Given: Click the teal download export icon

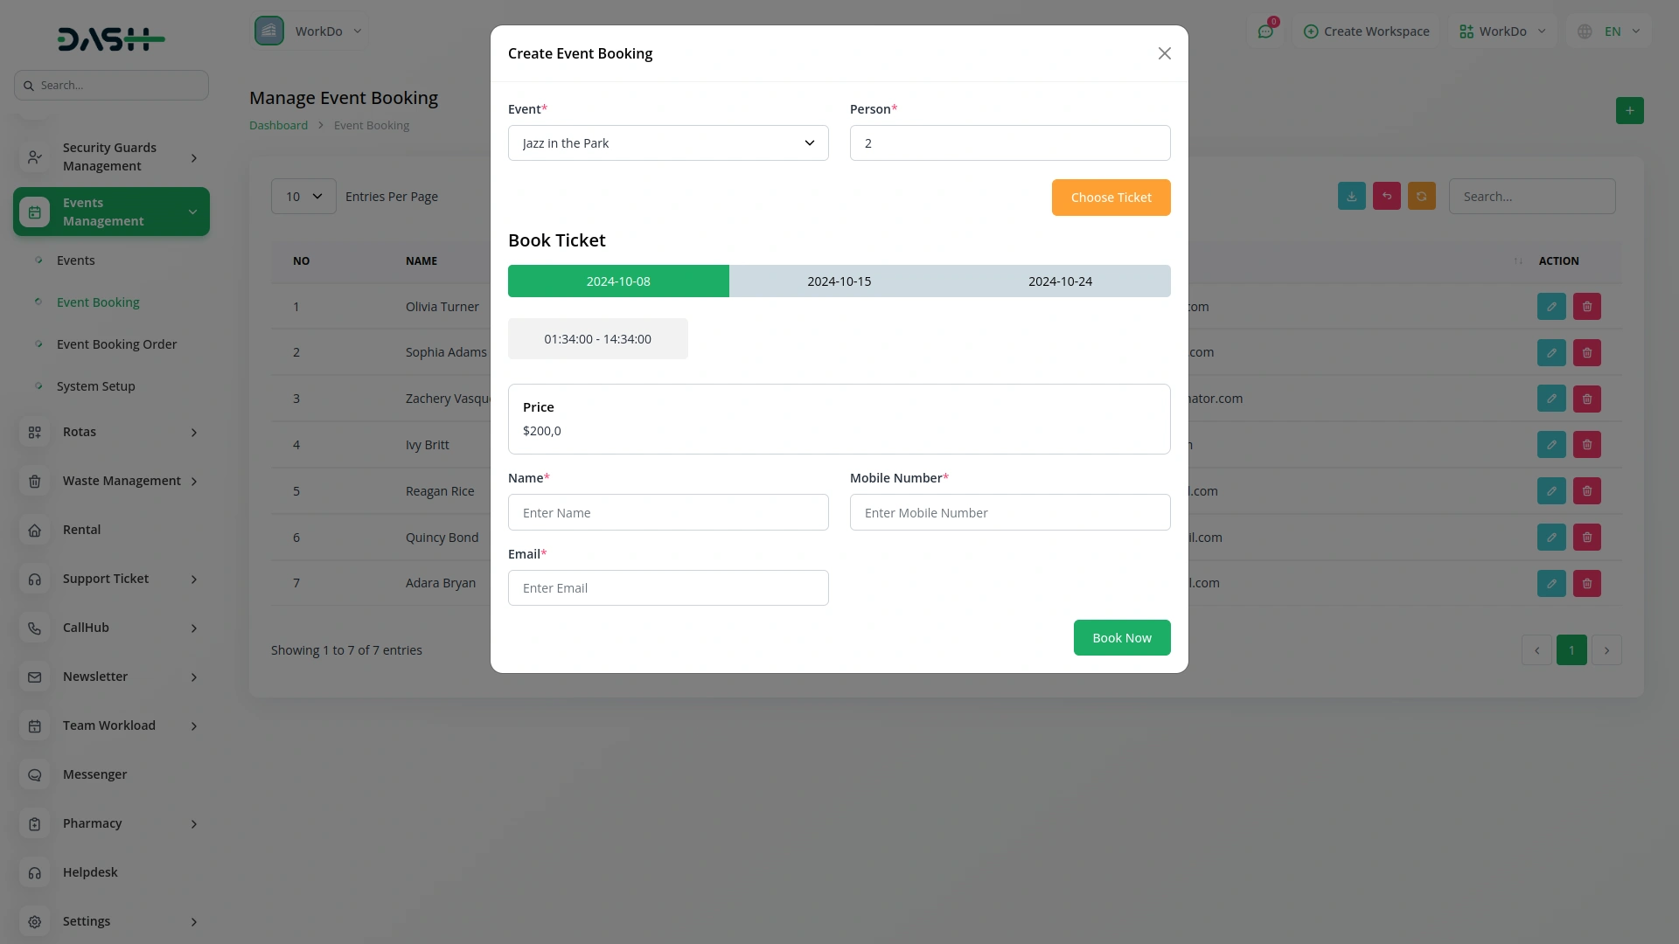Looking at the screenshot, I should click(1351, 197).
